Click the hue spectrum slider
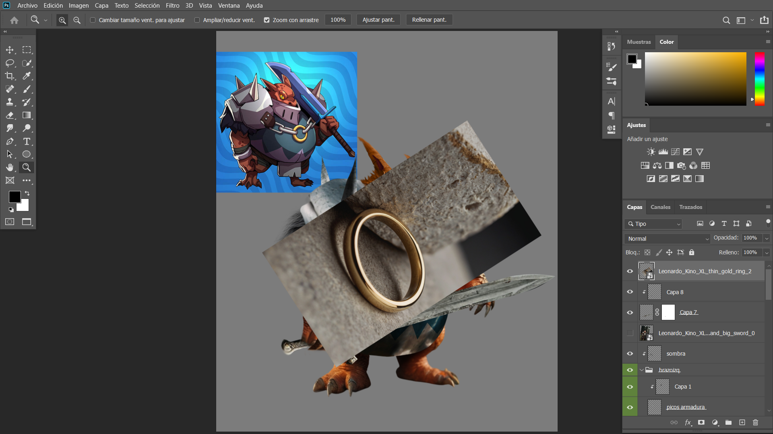 coord(759,79)
